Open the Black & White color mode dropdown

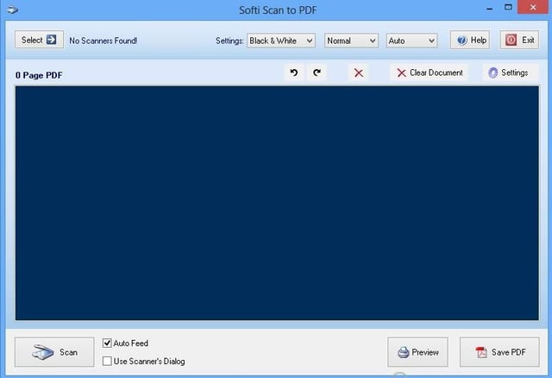click(281, 41)
